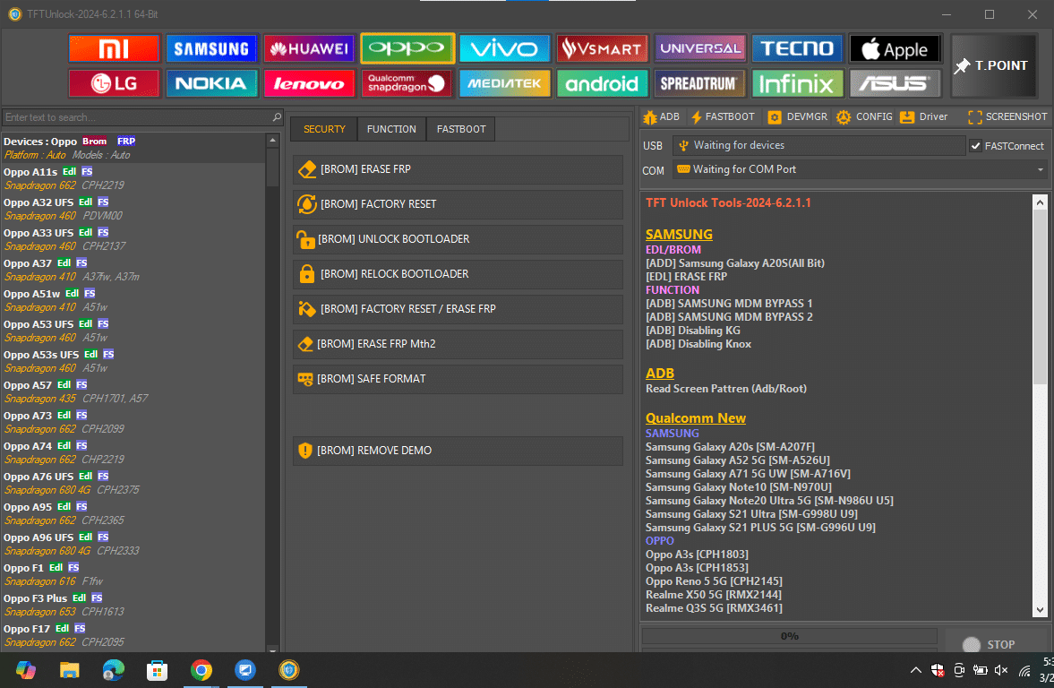This screenshot has width=1054, height=688.
Task: Open the FASTBOOT operations tab
Action: point(460,129)
